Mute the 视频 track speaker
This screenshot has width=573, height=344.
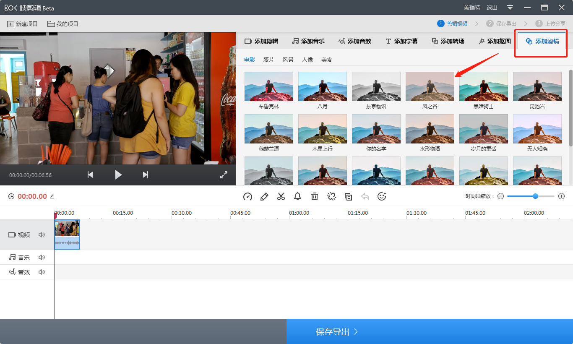pyautogui.click(x=42, y=235)
